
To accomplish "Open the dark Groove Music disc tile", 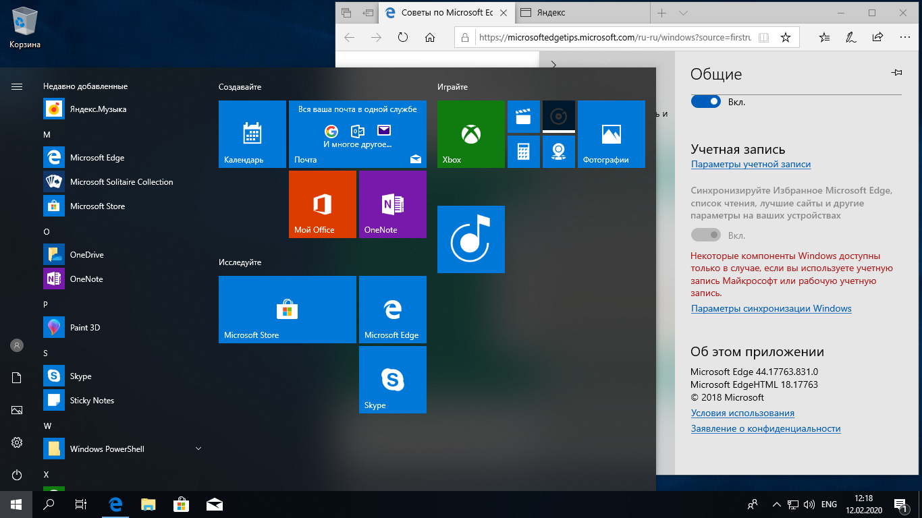I will [559, 117].
